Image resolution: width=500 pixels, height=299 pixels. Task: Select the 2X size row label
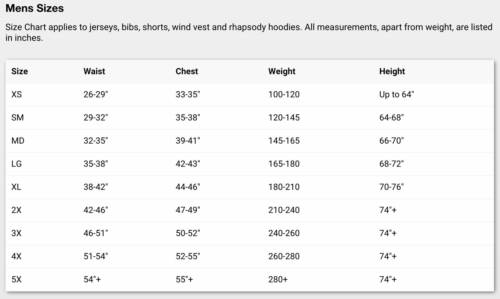(16, 210)
